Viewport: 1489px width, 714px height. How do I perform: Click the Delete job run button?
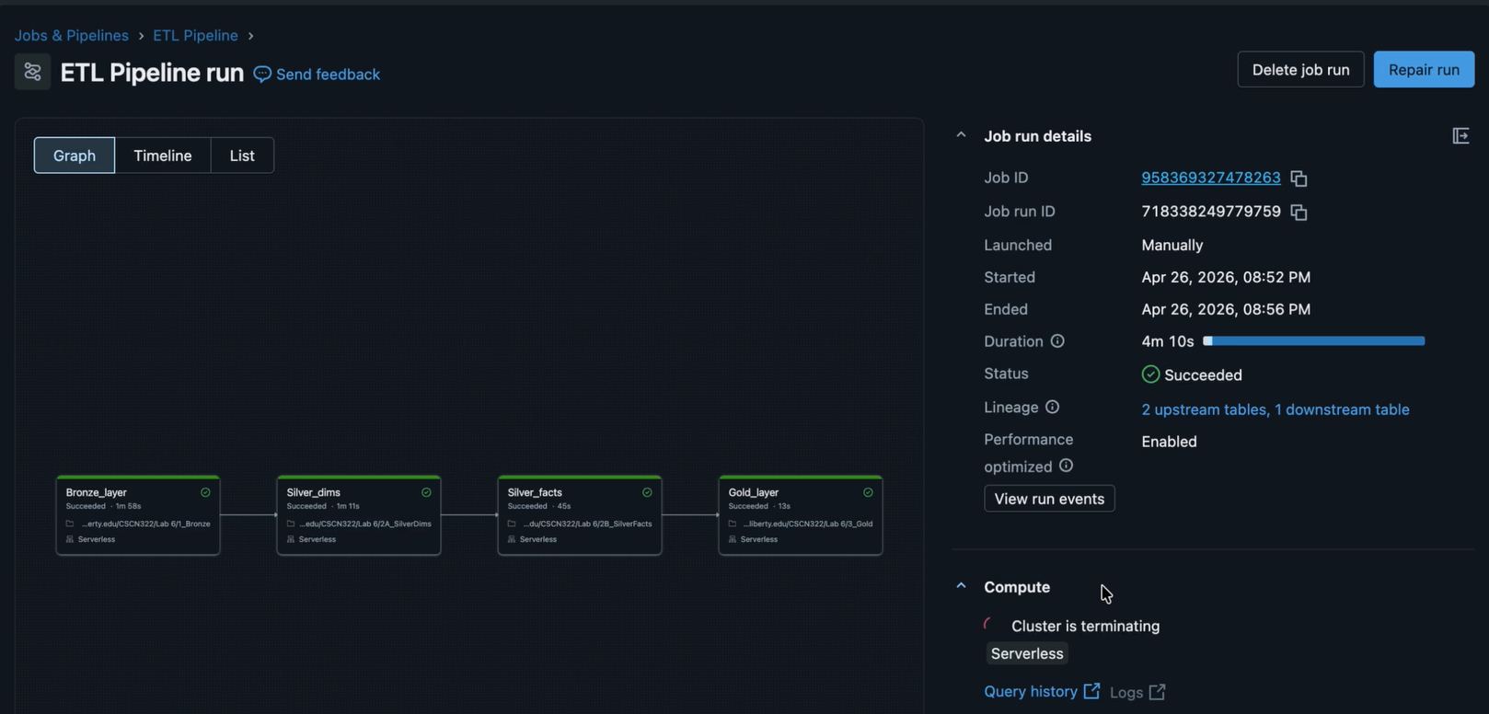(1300, 70)
